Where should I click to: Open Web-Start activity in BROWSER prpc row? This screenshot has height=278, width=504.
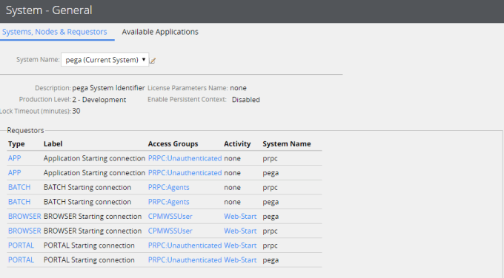[240, 231]
